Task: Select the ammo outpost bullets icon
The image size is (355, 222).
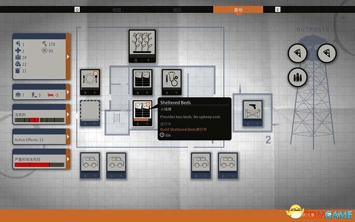Action: coord(297,78)
